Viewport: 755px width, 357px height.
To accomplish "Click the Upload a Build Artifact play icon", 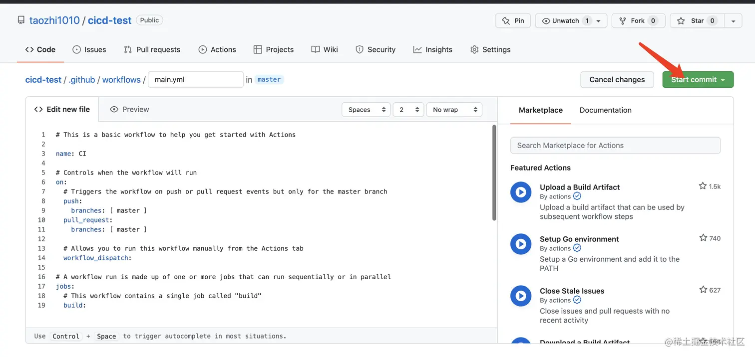I will click(x=521, y=192).
